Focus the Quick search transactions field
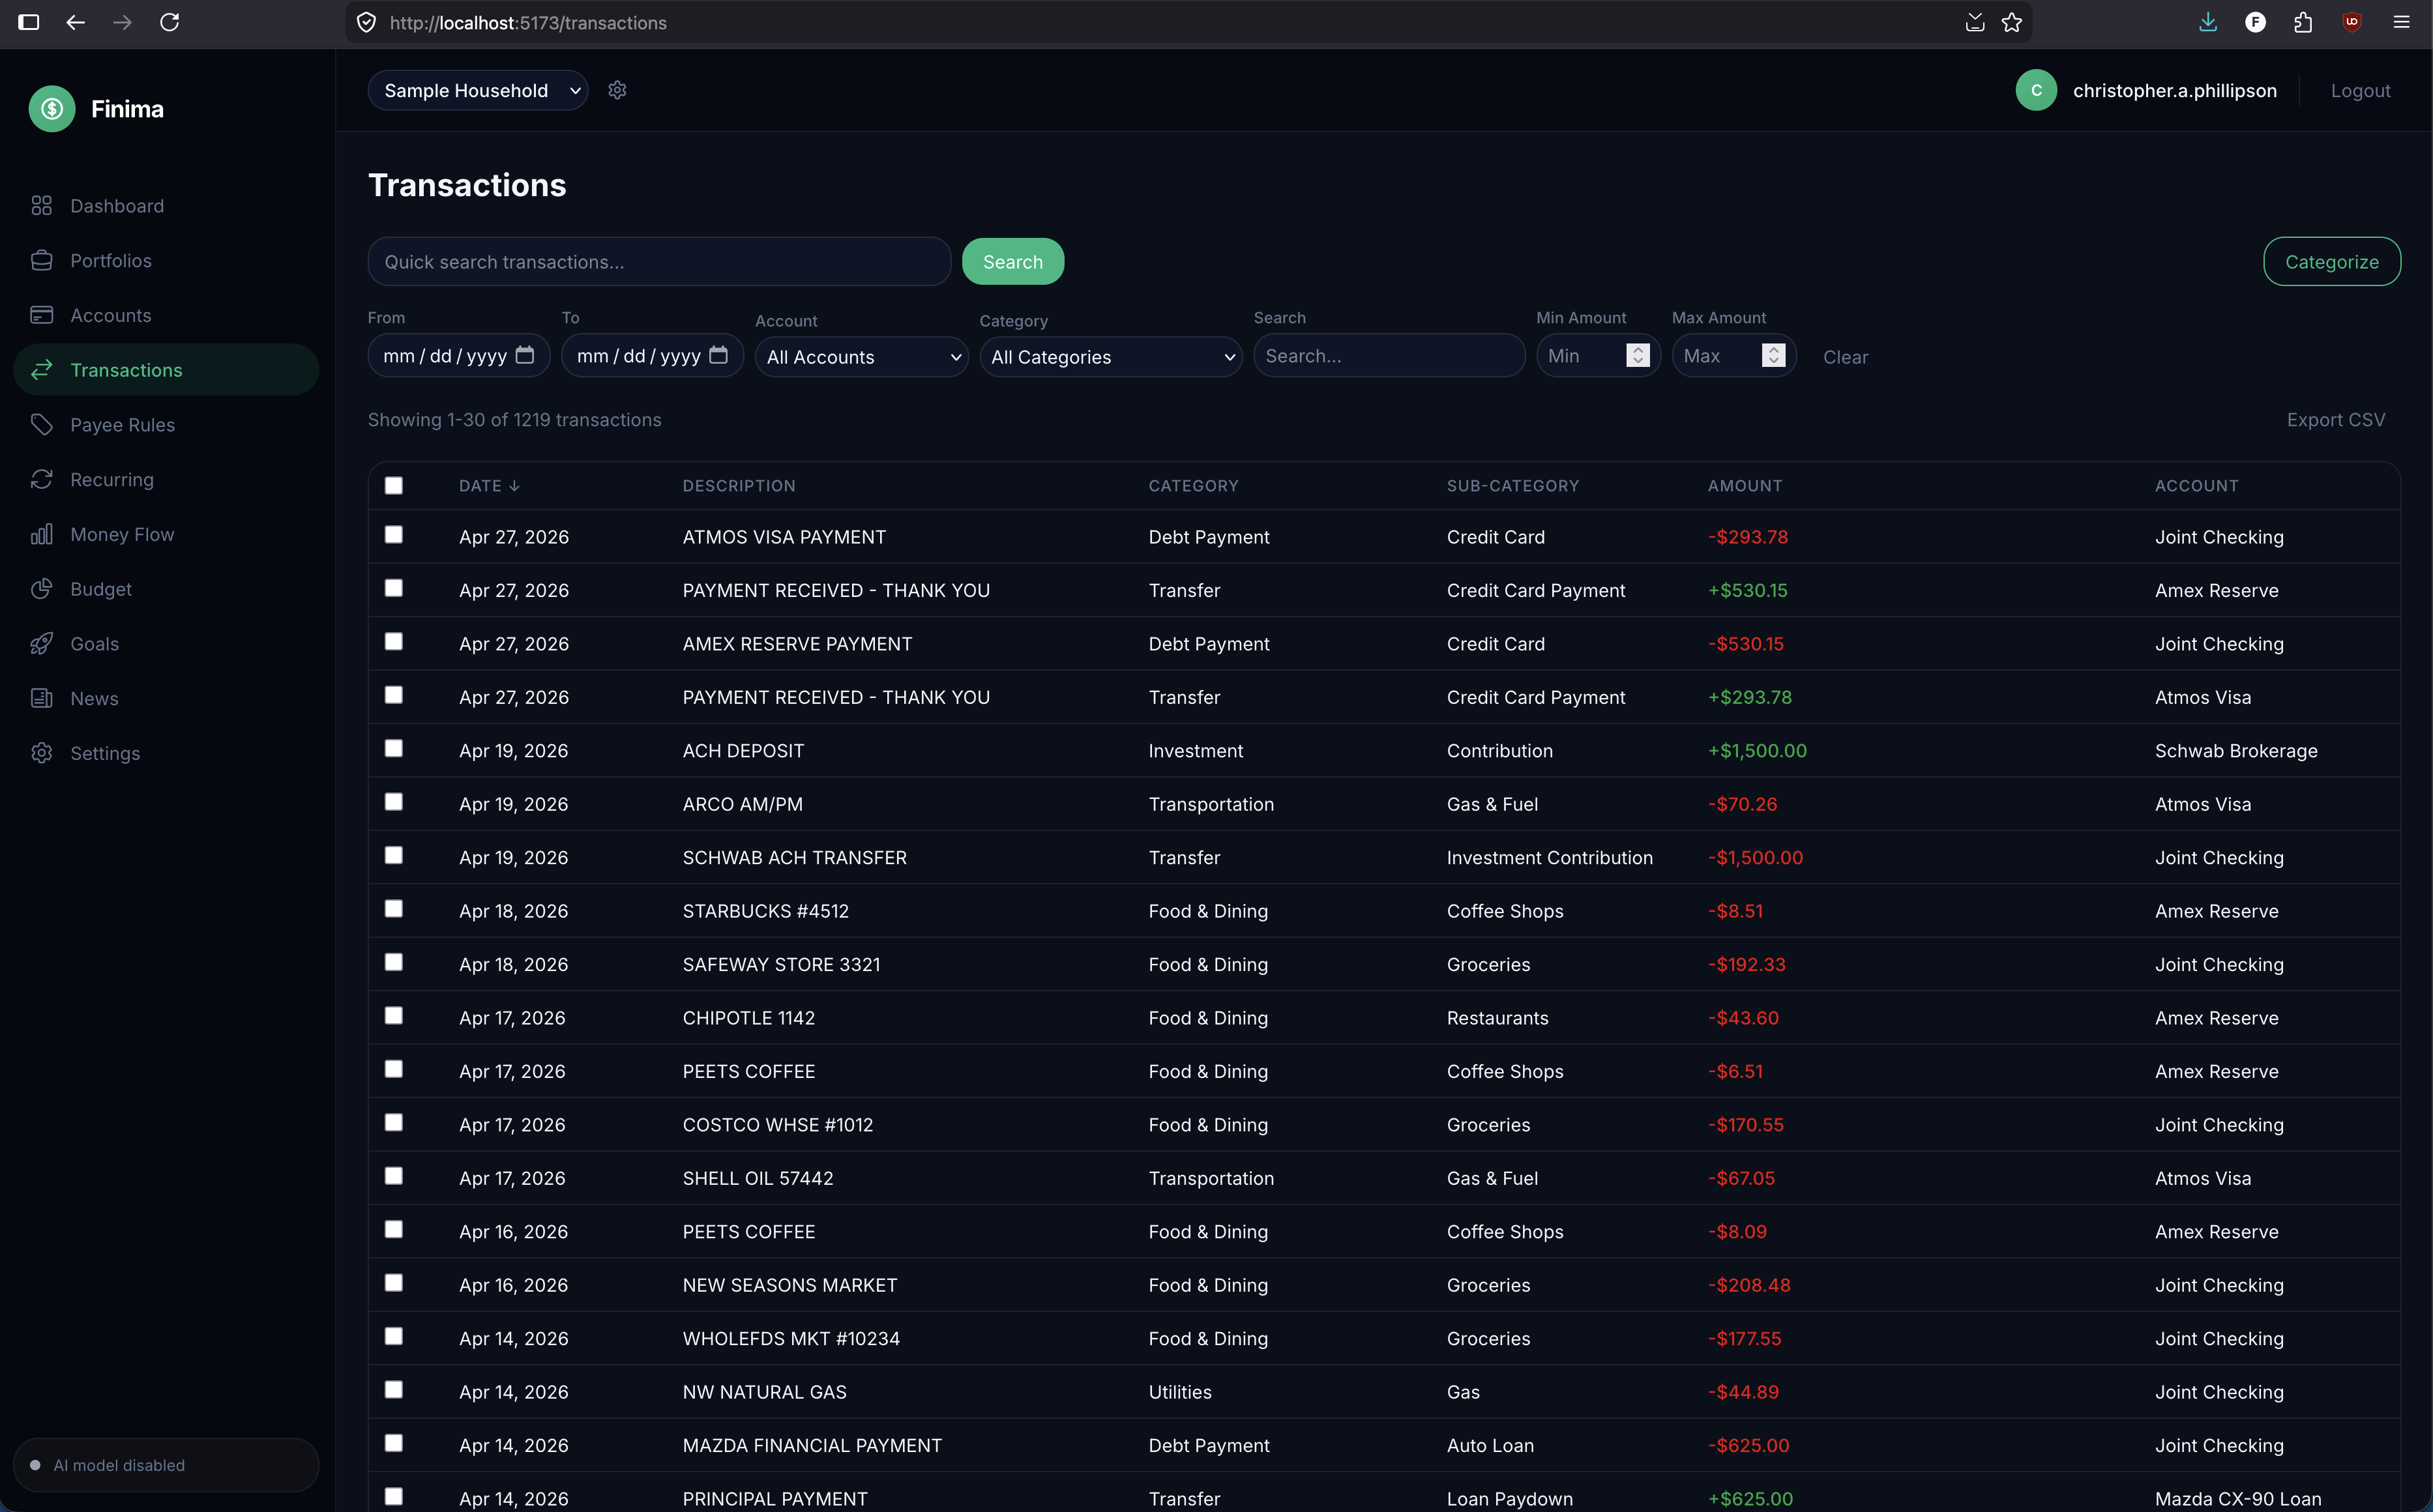 659,262
